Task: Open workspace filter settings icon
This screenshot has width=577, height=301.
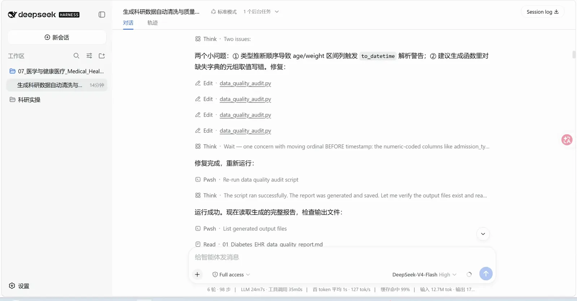Action: (x=89, y=56)
